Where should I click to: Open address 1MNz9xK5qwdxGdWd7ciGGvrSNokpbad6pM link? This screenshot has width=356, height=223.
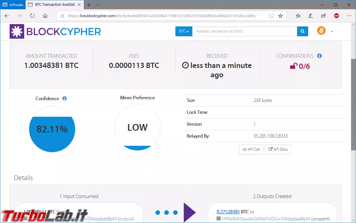click(x=266, y=219)
